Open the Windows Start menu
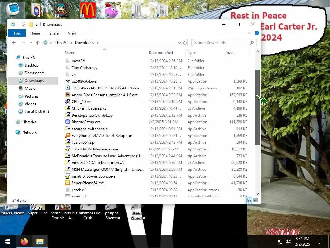Image resolution: width=330 pixels, height=248 pixels. [x=8, y=242]
